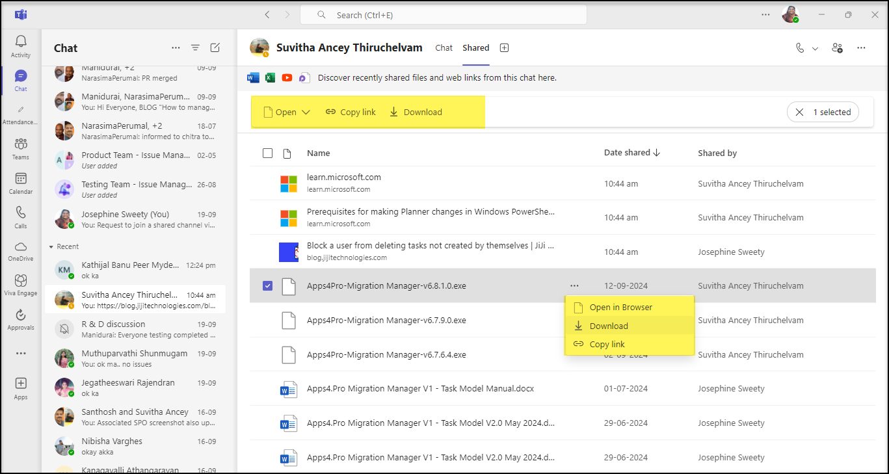
Task: Expand the Open dropdown arrow
Action: coord(306,112)
